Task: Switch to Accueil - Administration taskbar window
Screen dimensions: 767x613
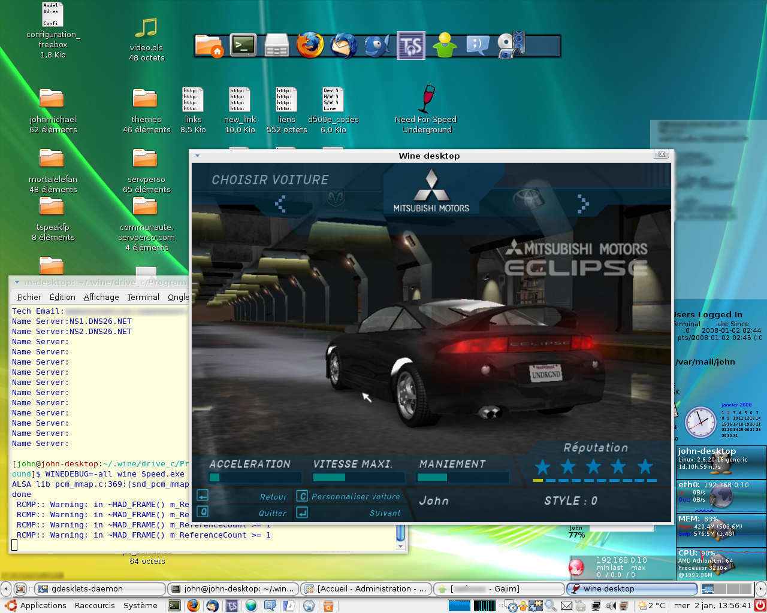Action: pos(366,589)
